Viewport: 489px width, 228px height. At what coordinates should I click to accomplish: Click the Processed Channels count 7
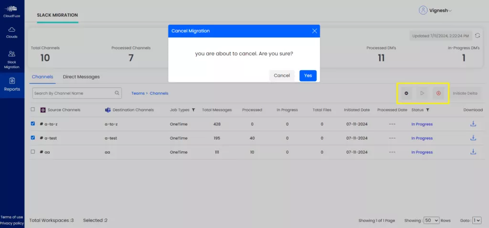pos(131,58)
